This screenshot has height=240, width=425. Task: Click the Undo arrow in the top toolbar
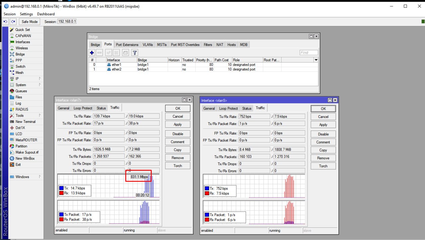[x=5, y=22]
